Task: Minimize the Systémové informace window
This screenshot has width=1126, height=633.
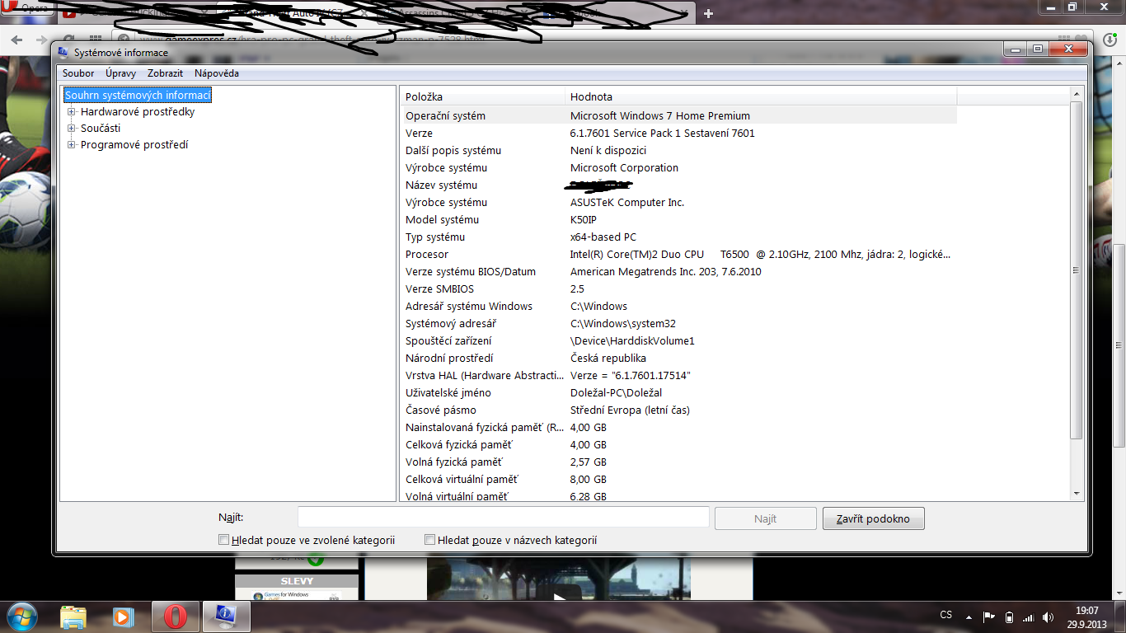Action: 1015,49
